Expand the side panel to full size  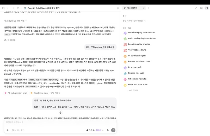pyautogui.click(x=196, y=8)
